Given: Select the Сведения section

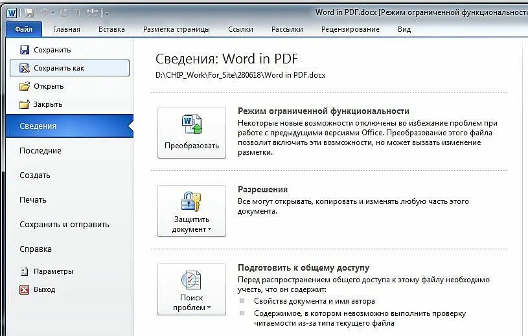Looking at the screenshot, I should click(x=69, y=126).
